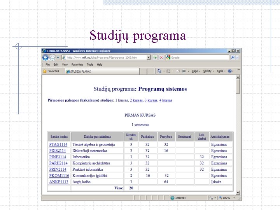Screen dimensions: 280x210
Task: Click the page scrollbar up arrow
Action: coord(238,77)
